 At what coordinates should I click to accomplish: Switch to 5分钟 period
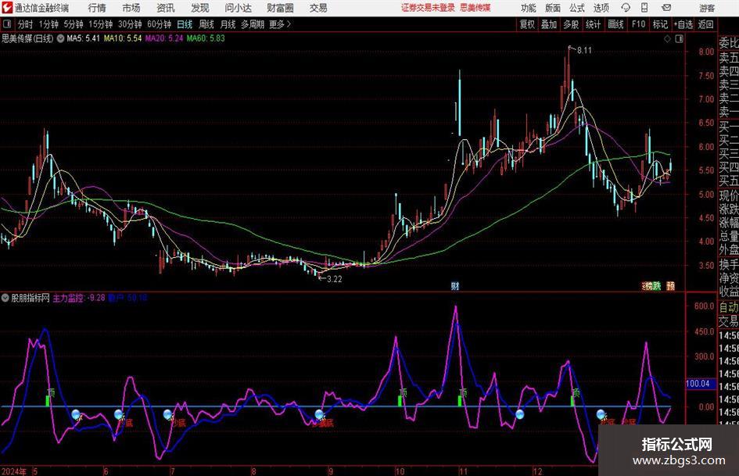[73, 24]
